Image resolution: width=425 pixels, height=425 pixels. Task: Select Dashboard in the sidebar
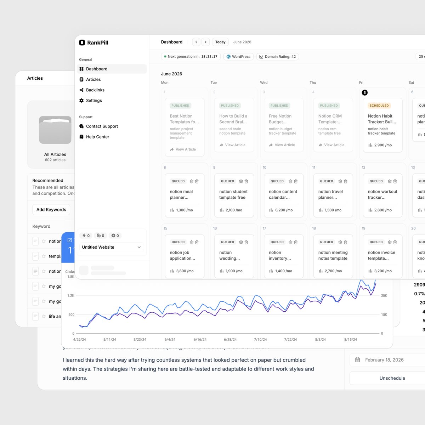(x=112, y=69)
